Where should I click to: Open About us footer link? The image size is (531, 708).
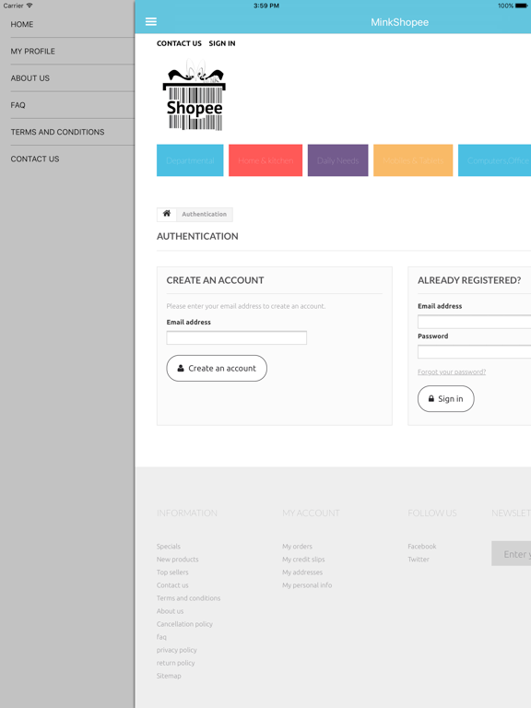171,611
